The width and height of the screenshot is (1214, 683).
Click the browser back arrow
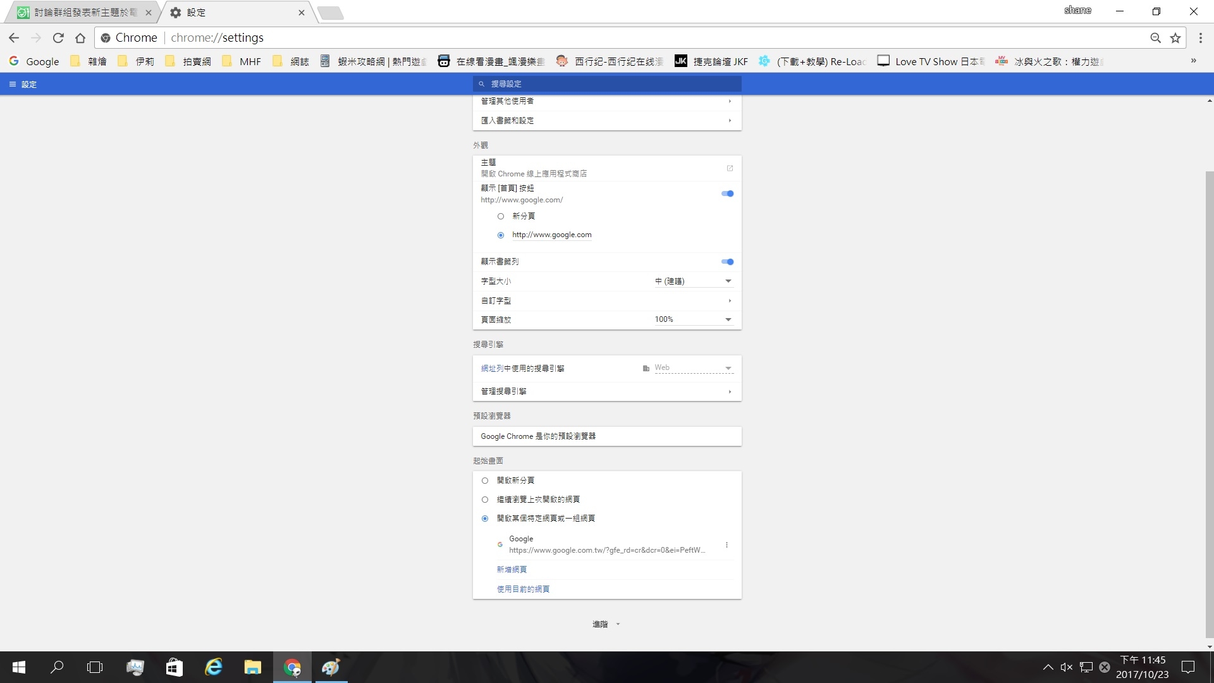[14, 38]
